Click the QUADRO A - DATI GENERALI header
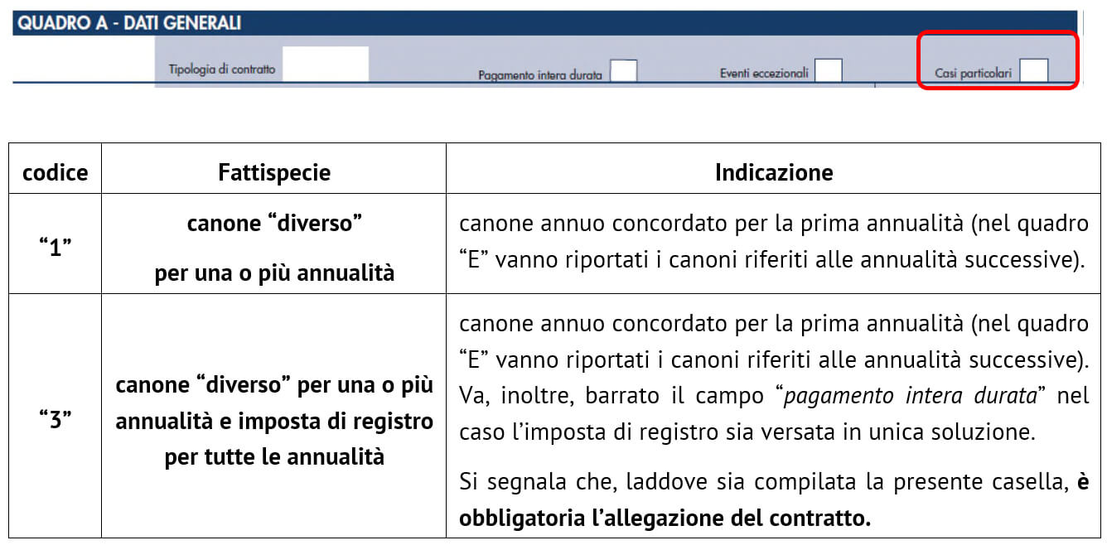 [129, 23]
